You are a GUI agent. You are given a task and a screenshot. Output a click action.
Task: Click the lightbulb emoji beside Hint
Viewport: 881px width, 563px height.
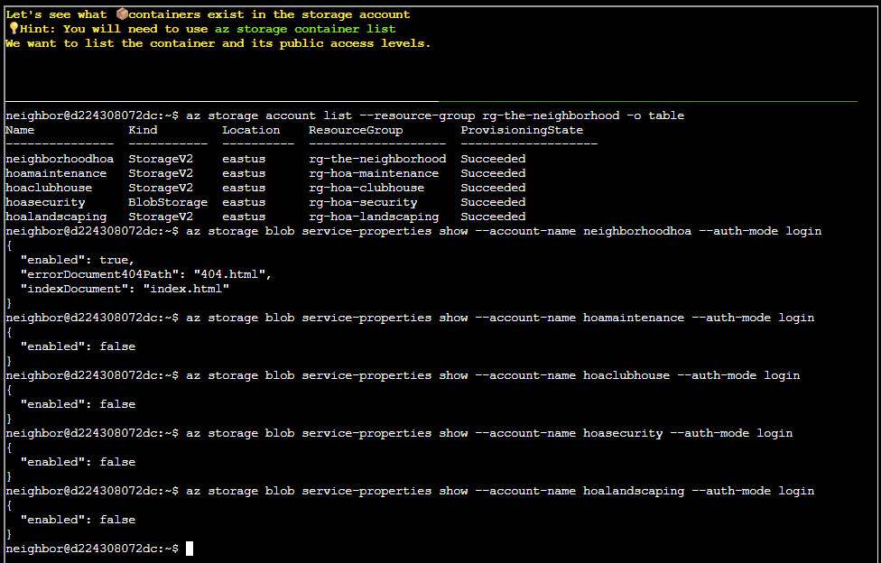12,29
